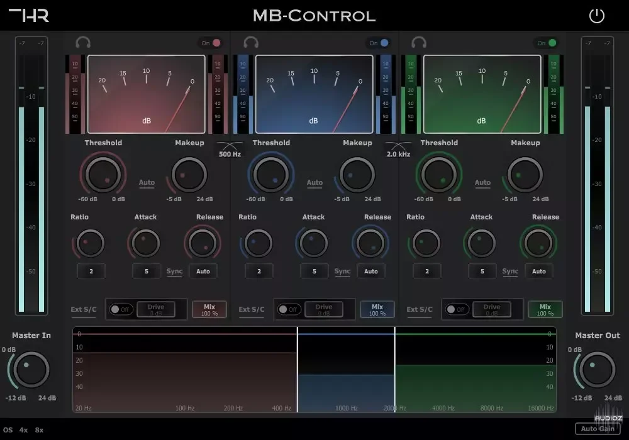Solo the blue band with its headphone icon
629x440 pixels.
[251, 43]
